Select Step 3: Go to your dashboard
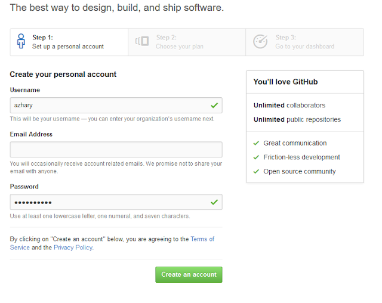This screenshot has width=382, height=303. click(x=305, y=42)
